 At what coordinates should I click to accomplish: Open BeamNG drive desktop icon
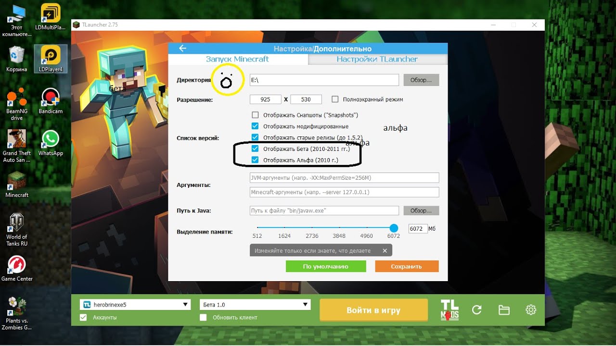[x=17, y=104]
